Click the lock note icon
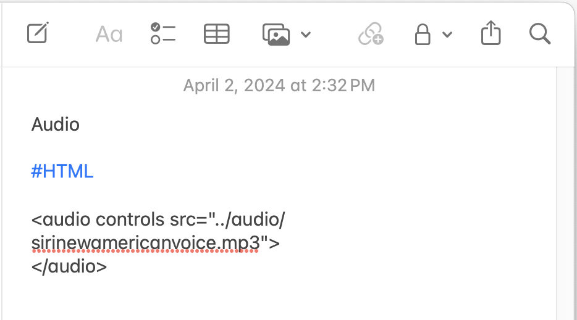Viewport: 577px width, 320px height. click(x=423, y=34)
